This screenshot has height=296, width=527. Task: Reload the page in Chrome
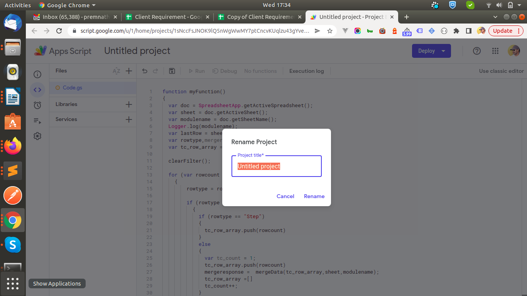coord(59,31)
